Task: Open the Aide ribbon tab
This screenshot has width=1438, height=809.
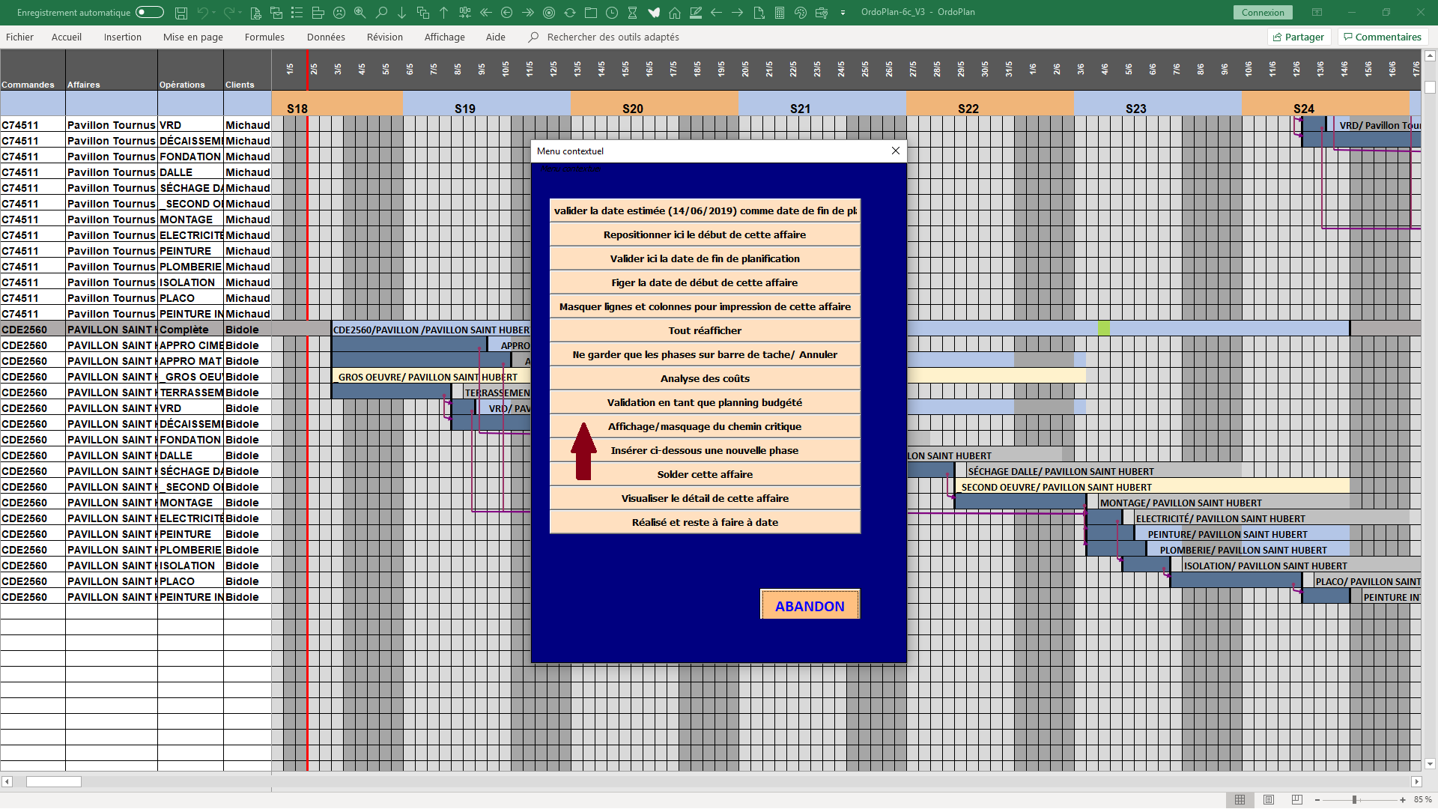Action: coord(496,37)
